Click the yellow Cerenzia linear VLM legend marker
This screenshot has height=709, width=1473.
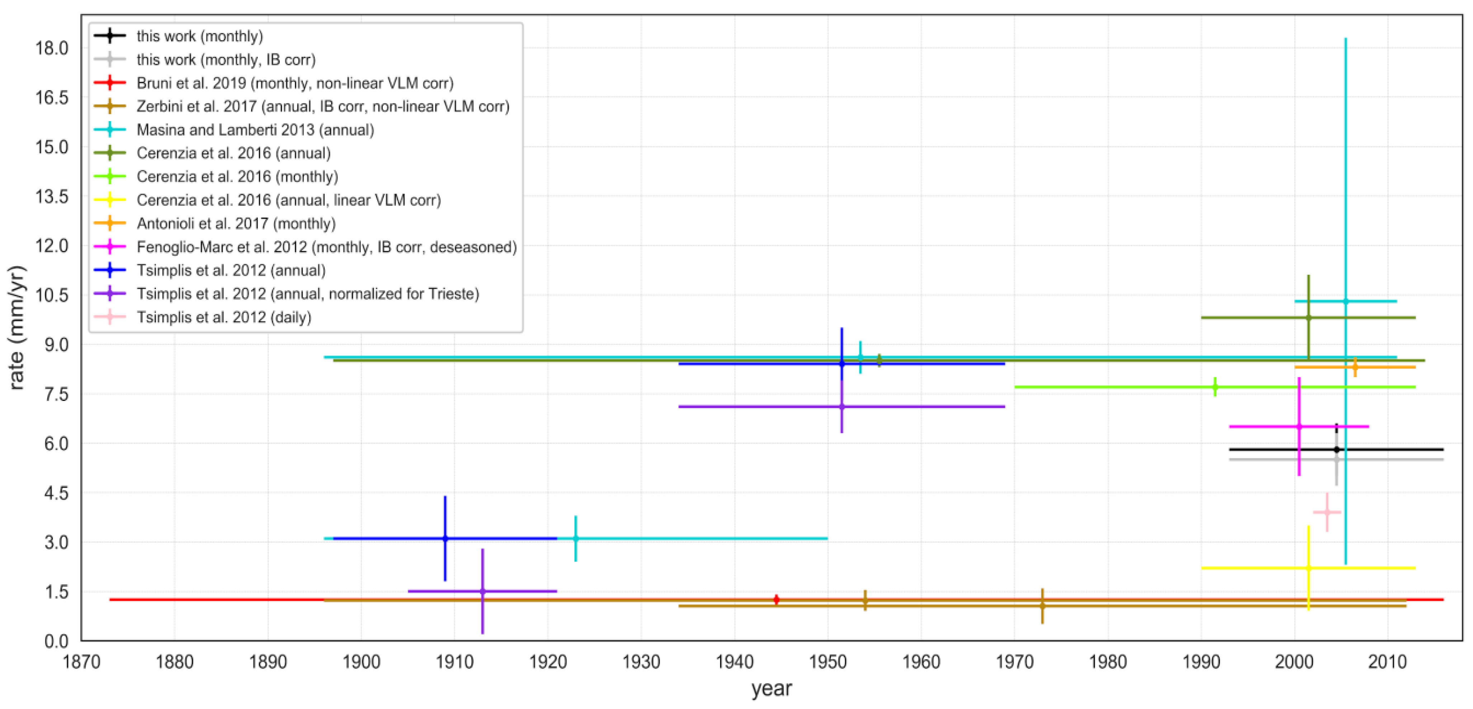coord(109,200)
